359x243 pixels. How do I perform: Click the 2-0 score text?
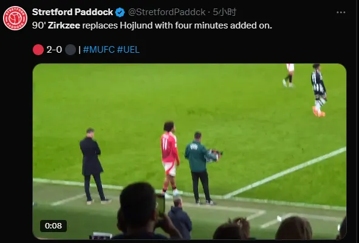pos(54,50)
